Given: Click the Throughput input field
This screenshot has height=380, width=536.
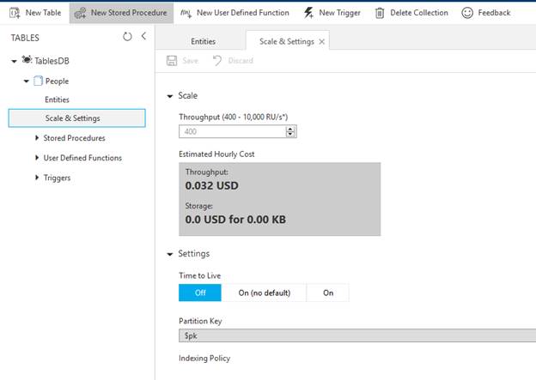Looking at the screenshot, I should pyautogui.click(x=232, y=131).
